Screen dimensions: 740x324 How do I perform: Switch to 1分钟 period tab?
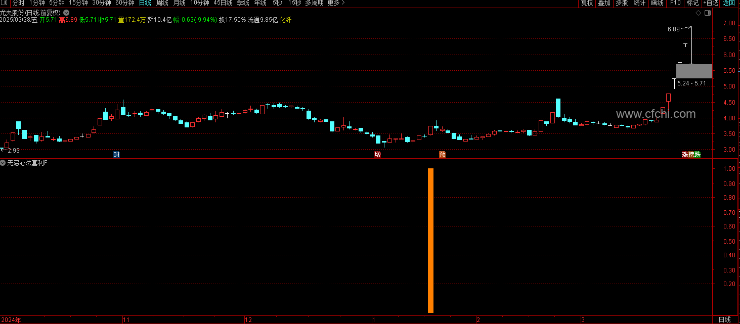[37, 3]
